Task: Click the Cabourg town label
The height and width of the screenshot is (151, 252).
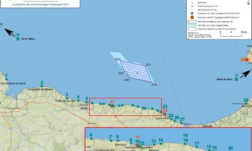Action: pos(207,126)
